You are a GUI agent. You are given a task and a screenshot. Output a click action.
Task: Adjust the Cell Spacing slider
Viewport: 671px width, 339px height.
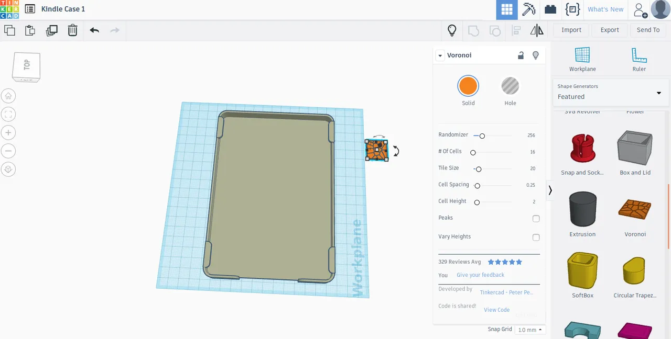477,186
